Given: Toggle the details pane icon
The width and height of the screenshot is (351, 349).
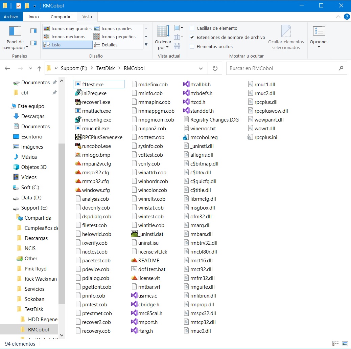Looking at the screenshot, I should click(33, 43).
